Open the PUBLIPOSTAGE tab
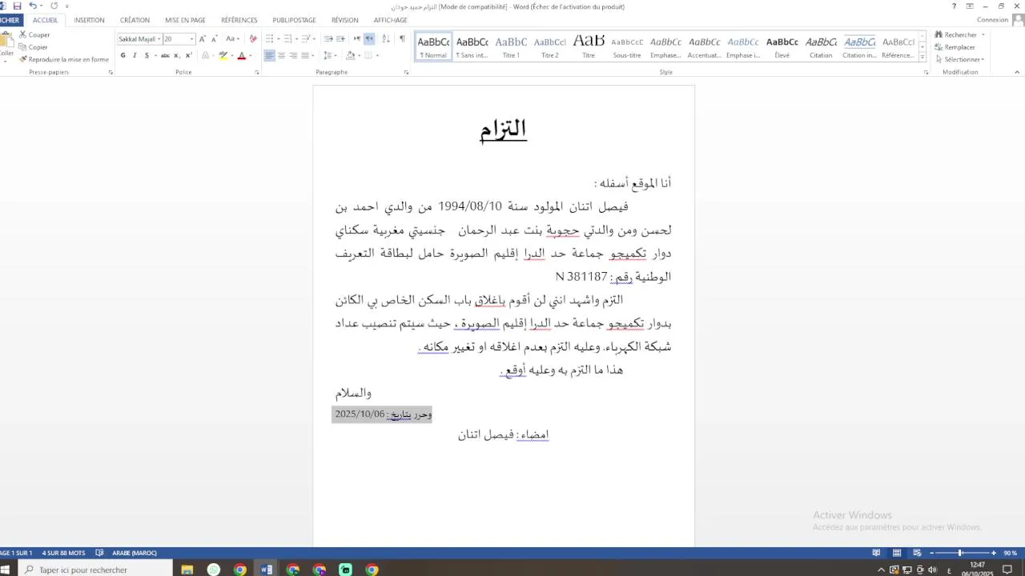The height and width of the screenshot is (576, 1025). click(294, 20)
